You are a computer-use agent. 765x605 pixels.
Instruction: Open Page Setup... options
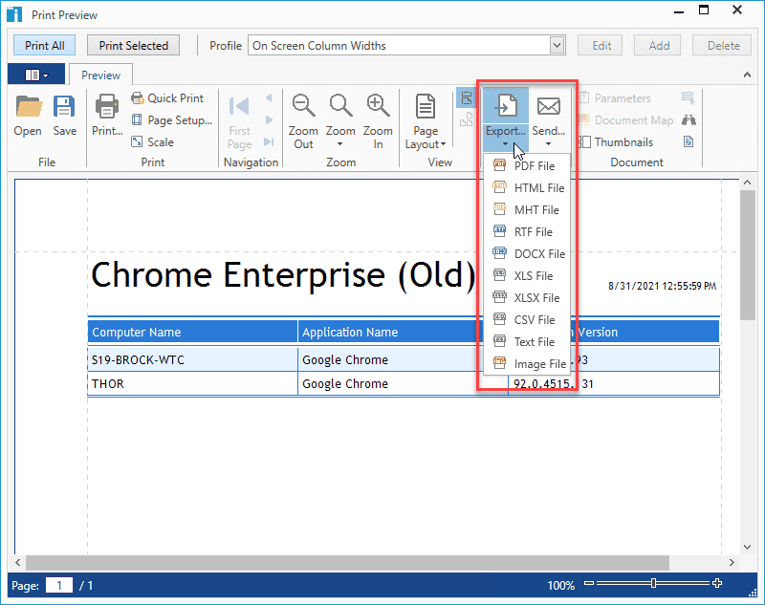(172, 119)
